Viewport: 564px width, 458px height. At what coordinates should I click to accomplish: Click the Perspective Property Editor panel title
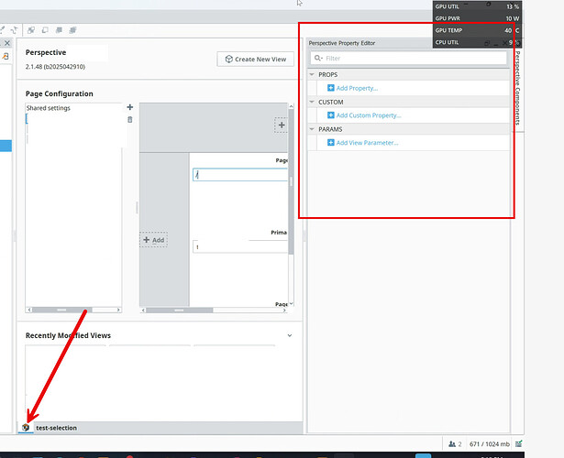[342, 43]
